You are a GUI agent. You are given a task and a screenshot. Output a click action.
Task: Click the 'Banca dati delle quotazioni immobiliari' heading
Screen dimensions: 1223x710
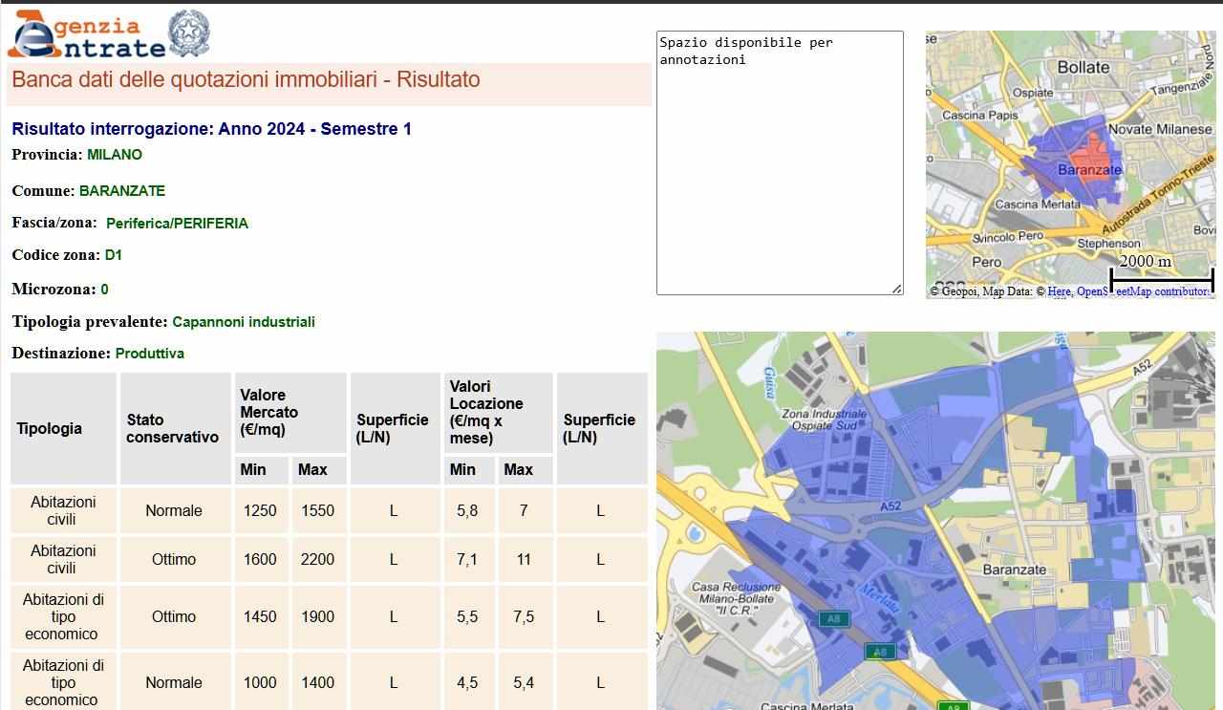tap(246, 79)
